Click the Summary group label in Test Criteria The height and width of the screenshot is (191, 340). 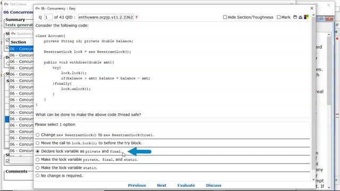click(x=15, y=20)
